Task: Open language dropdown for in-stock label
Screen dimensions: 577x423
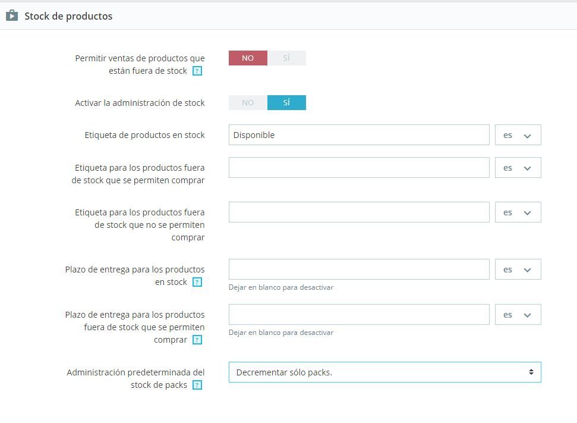Action: [x=518, y=135]
